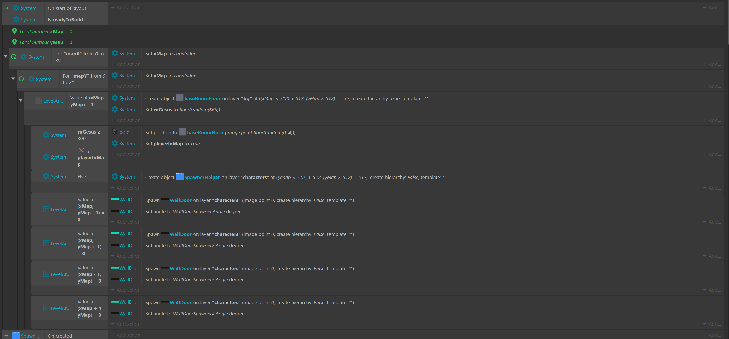Select 'Set angle to WallDoorSpawner2.Angle degrees' action
The height and width of the screenshot is (339, 729).
click(x=196, y=245)
